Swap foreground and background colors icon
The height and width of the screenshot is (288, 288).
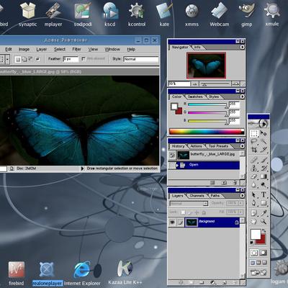tap(264, 230)
